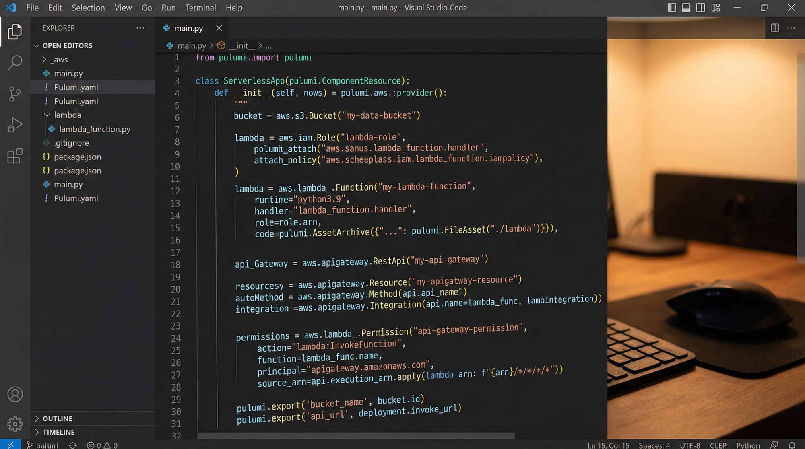The width and height of the screenshot is (805, 449).
Task: Click the UTF-8 encoding in status bar
Action: coord(690,445)
